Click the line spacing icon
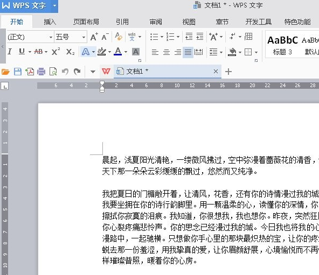 point(213,52)
